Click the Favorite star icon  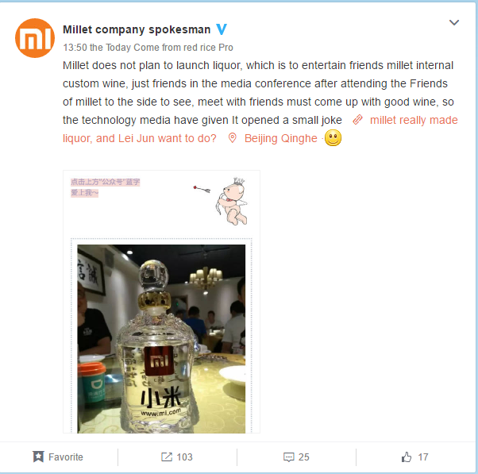[x=38, y=457]
